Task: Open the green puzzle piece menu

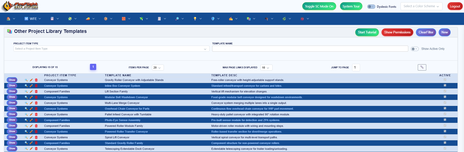Action: click(x=72, y=19)
